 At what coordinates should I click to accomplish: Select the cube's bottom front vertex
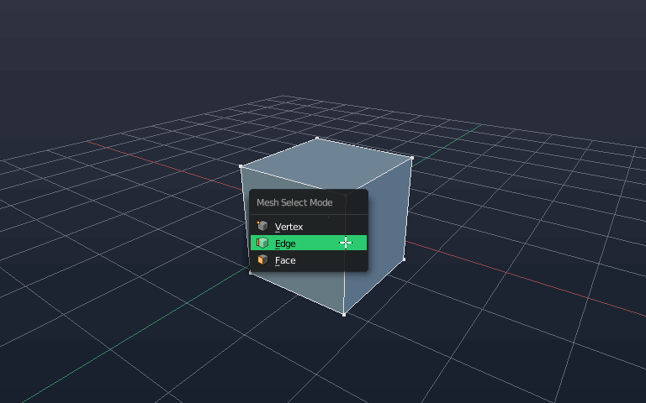tap(344, 315)
